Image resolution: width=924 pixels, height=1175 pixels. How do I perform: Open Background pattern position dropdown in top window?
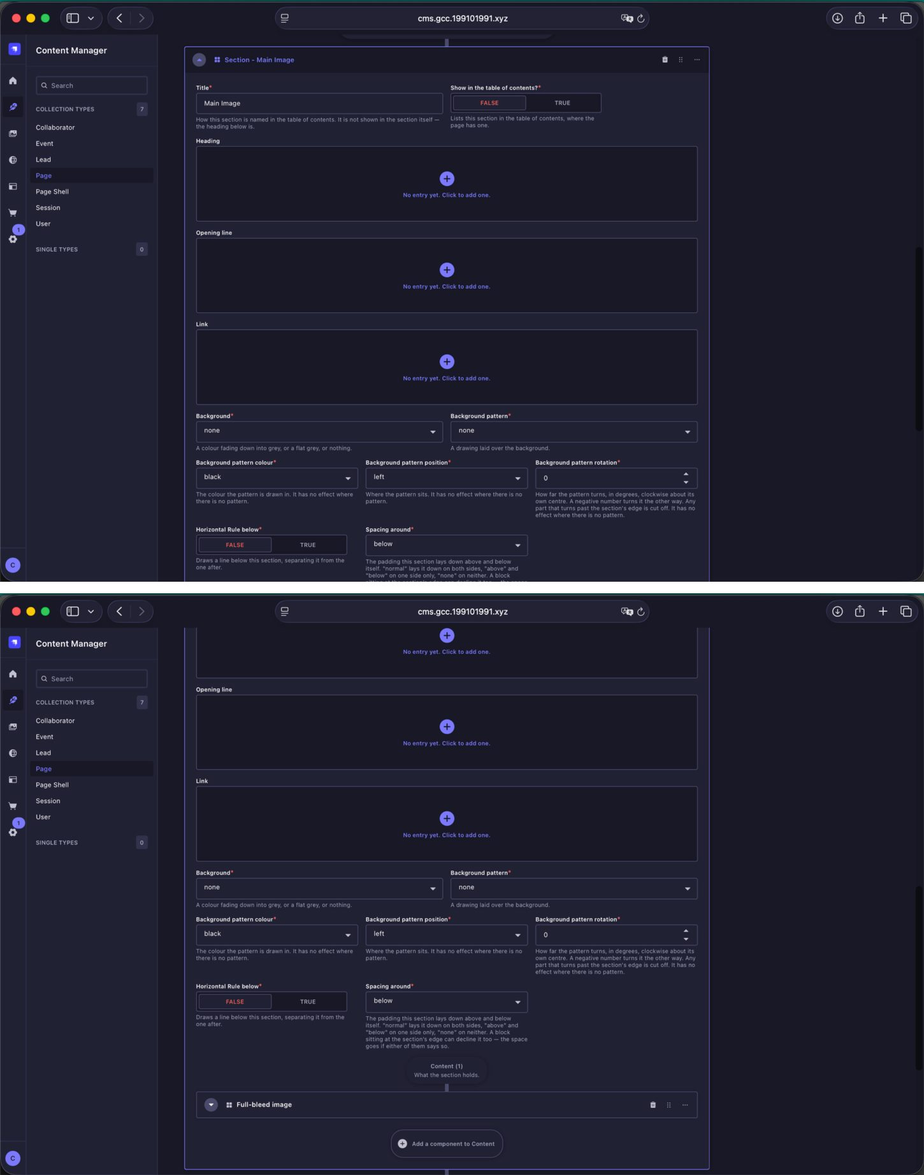[446, 478]
